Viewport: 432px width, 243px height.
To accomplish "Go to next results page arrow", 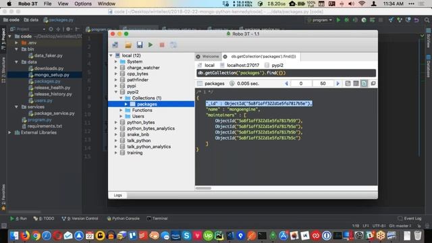I will pos(337,84).
